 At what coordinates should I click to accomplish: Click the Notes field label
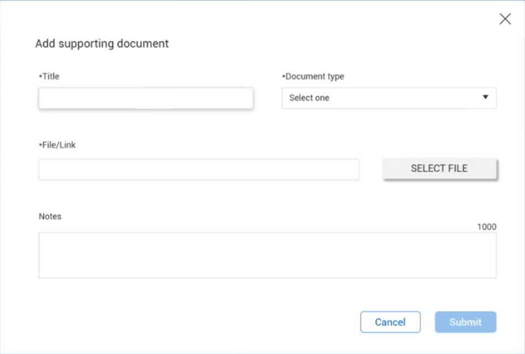[x=50, y=216]
